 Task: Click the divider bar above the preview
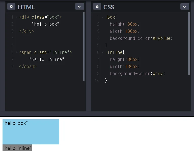point(97,114)
